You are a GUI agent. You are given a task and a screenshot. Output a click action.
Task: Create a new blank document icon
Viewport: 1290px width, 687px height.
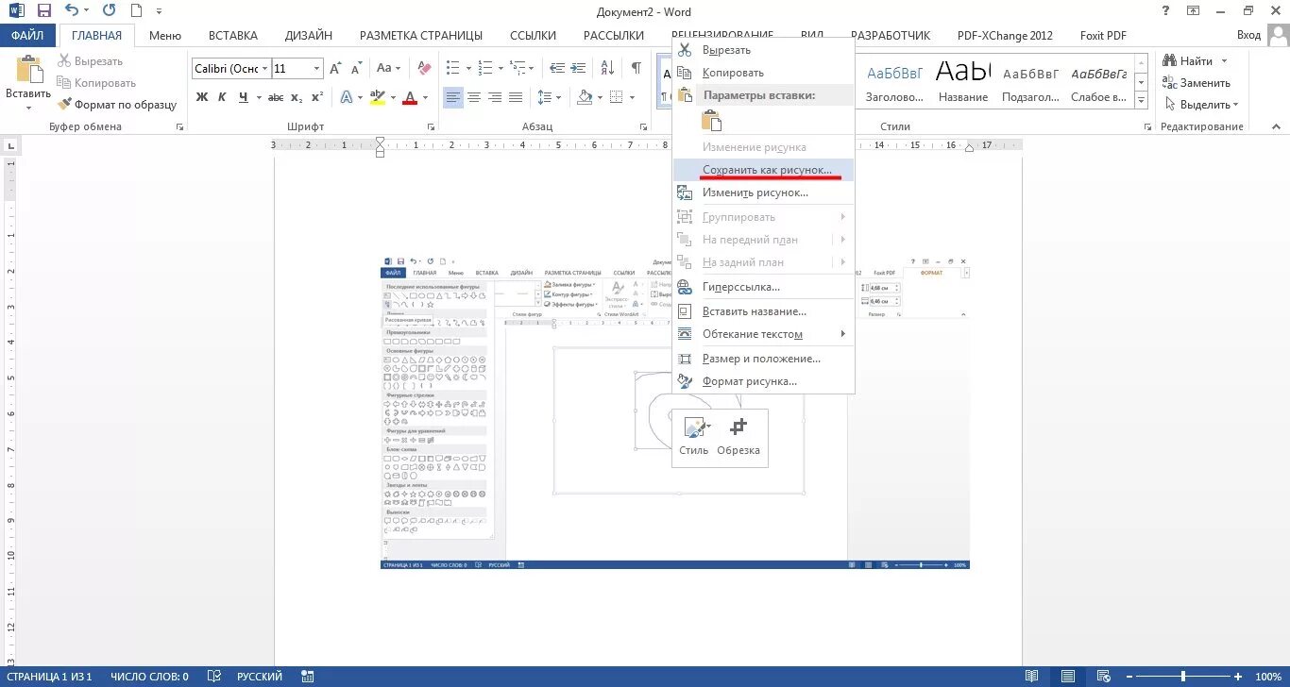coord(137,11)
